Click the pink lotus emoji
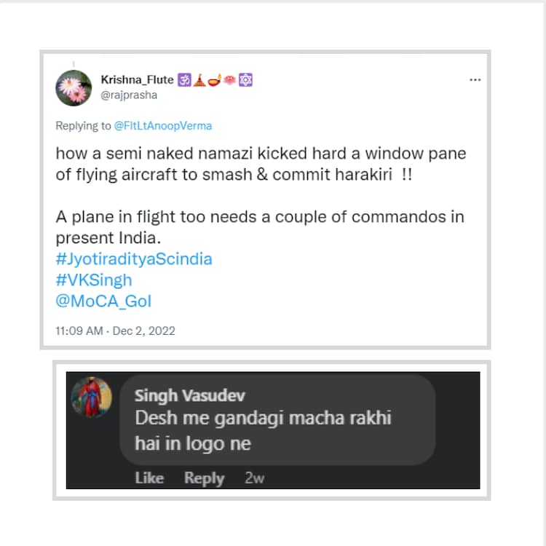Viewport: 546px width, 546px height. 231,80
